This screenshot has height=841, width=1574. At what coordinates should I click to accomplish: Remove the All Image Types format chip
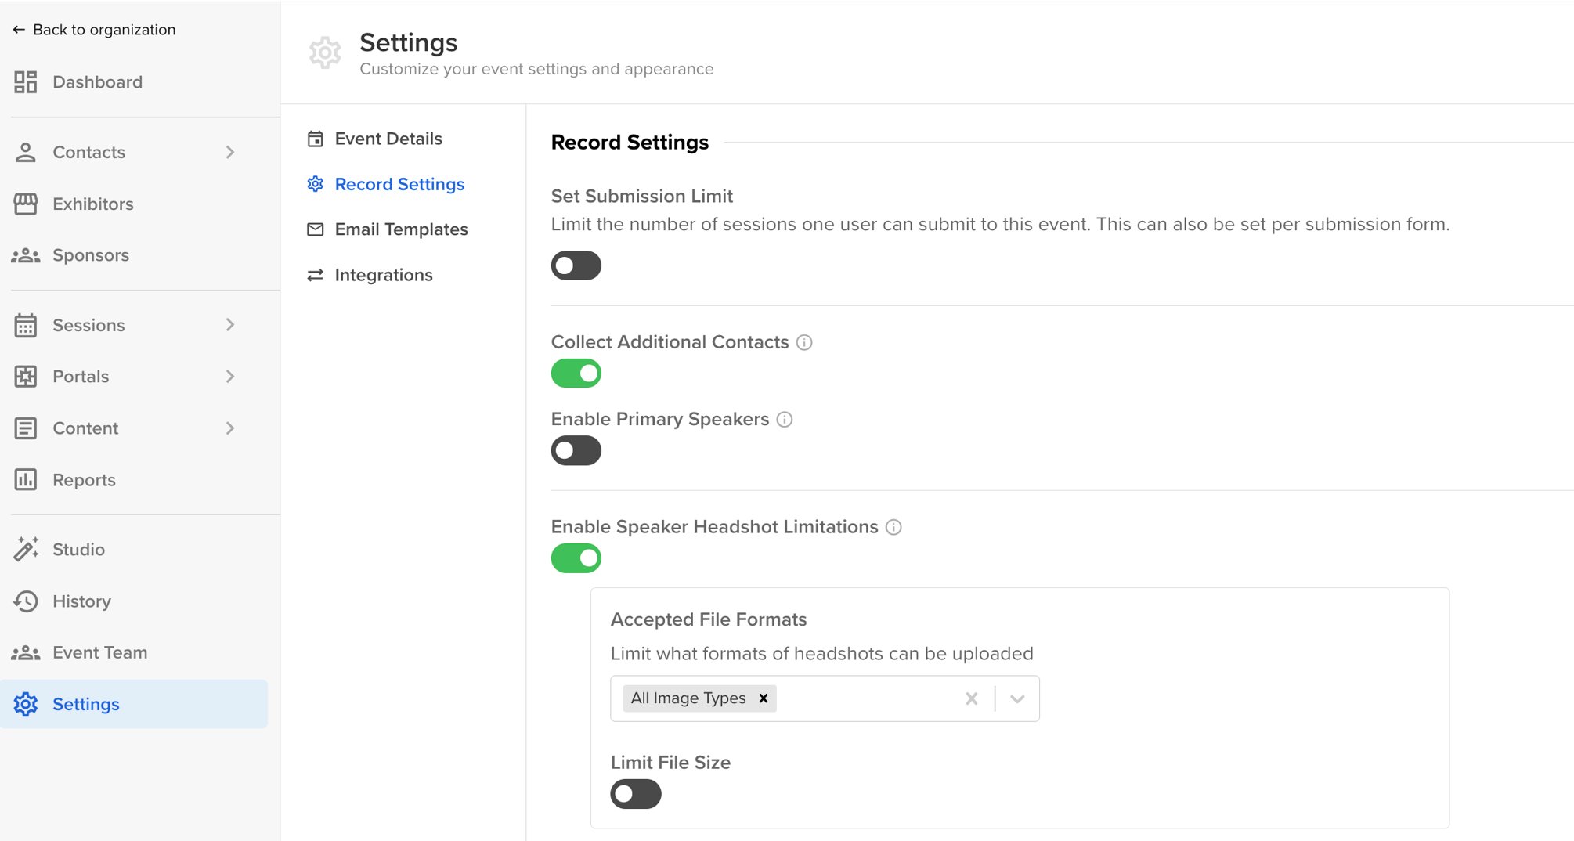coord(763,698)
